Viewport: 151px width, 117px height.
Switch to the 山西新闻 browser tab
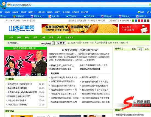(x=21, y=16)
